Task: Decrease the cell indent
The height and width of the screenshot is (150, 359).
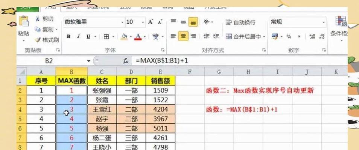Action: (x=207, y=36)
